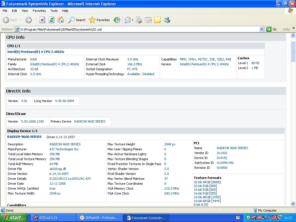
Task: Refresh the SystemInfo page
Action: (x=51, y=20)
